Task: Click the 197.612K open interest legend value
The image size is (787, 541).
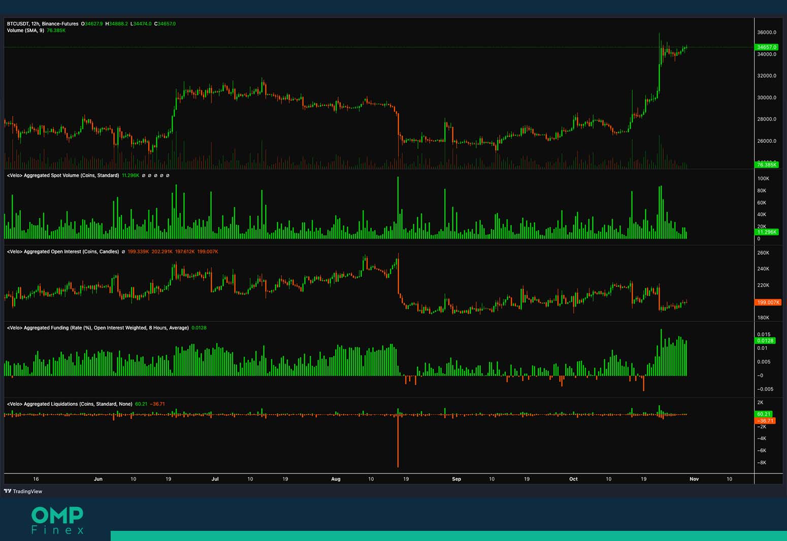Action: (185, 252)
